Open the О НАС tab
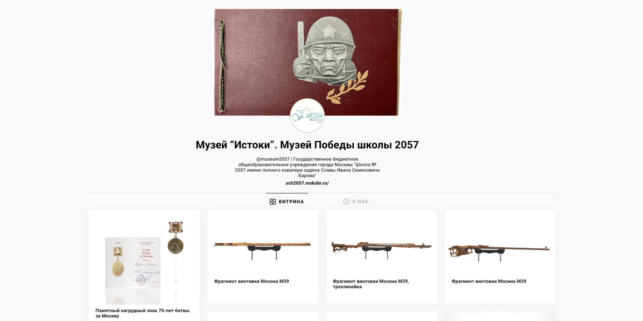This screenshot has height=321, width=643. [356, 202]
